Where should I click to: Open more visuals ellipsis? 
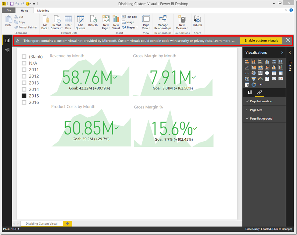click(x=260, y=85)
